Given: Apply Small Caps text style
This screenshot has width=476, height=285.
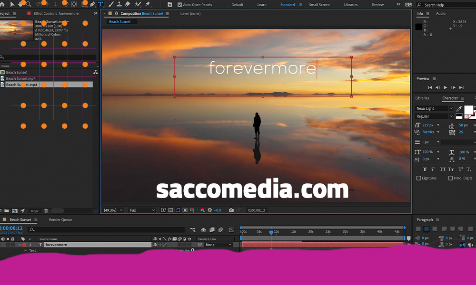Looking at the screenshot, I should [451, 169].
